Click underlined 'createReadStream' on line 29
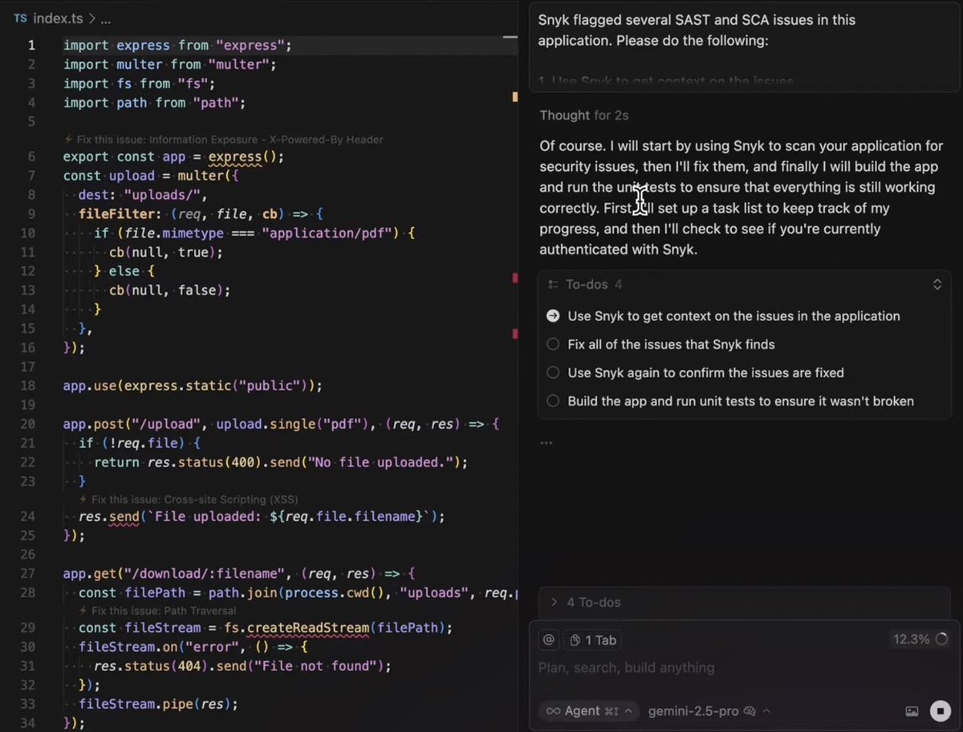The width and height of the screenshot is (963, 732). pyautogui.click(x=308, y=627)
